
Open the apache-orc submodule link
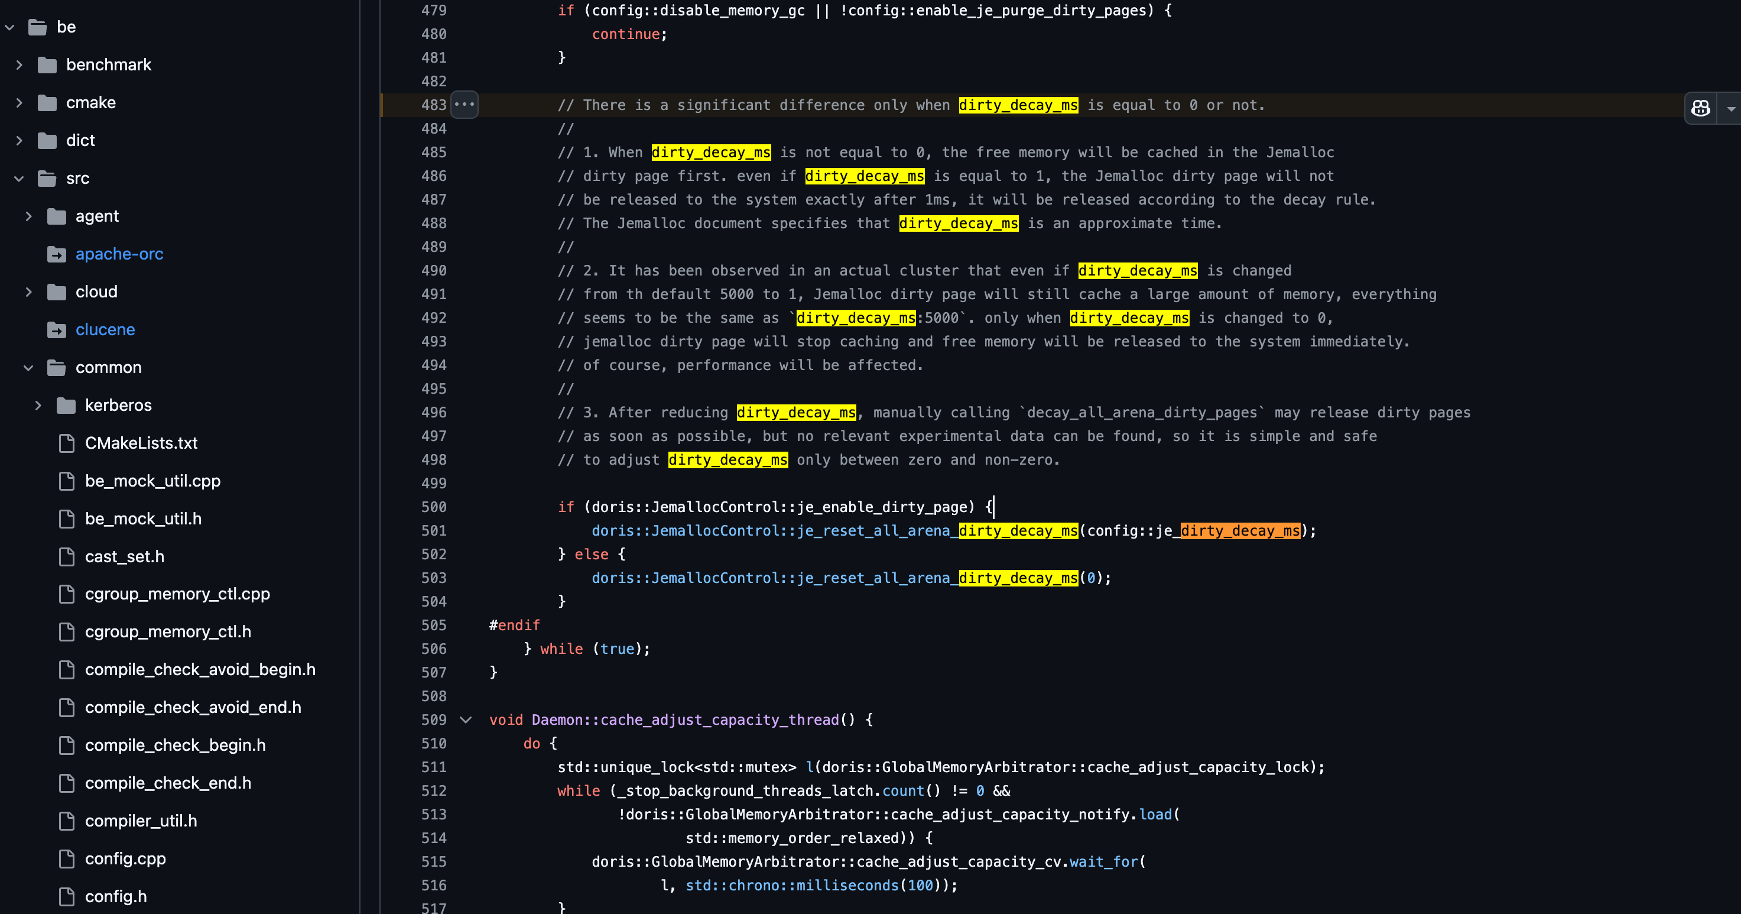119,254
